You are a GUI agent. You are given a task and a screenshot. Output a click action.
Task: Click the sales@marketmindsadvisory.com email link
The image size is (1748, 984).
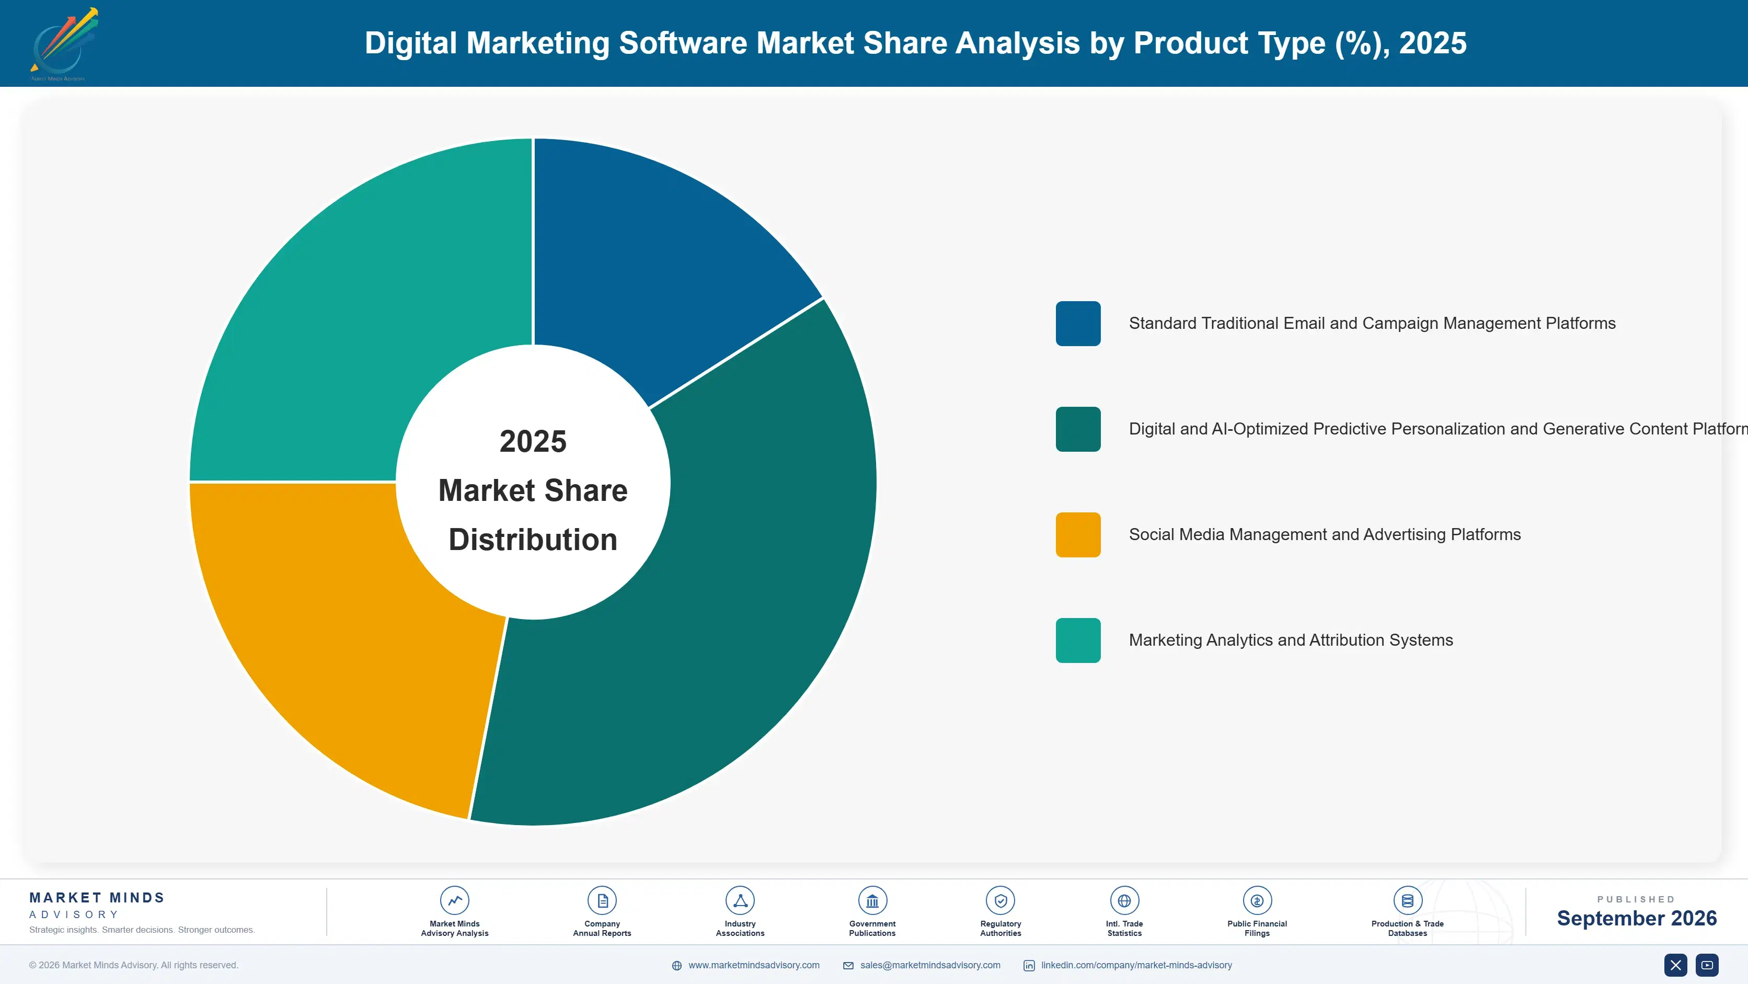[x=930, y=965]
